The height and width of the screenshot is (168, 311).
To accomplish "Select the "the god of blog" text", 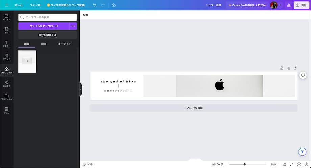I will point(118,81).
